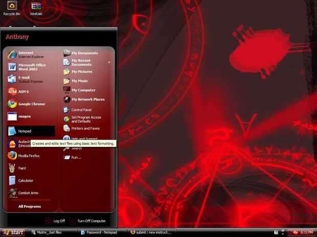Launch Mozilla Firefox icon
The image size is (317, 237).
tap(12, 156)
